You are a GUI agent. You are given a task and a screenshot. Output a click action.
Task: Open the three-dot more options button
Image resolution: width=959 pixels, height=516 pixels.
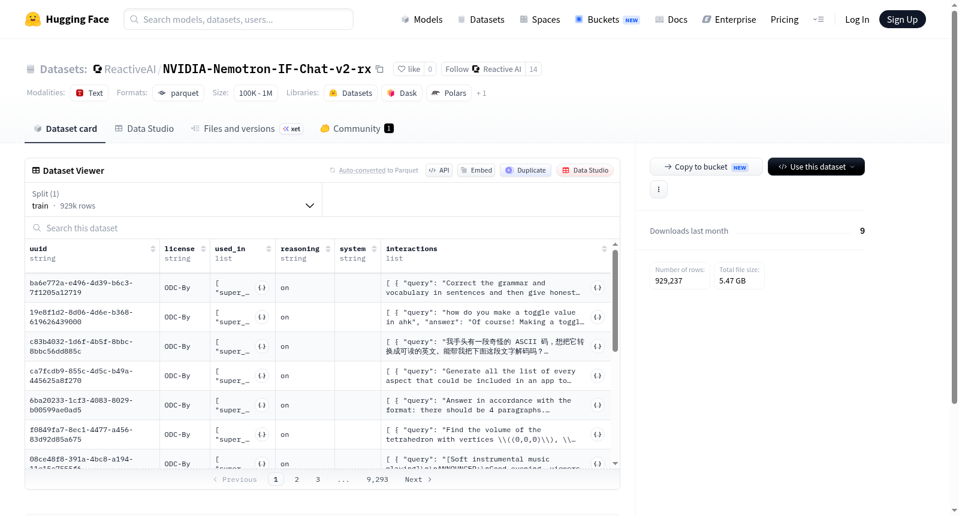pos(659,189)
